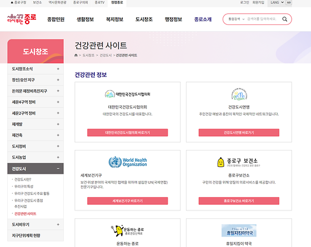The width and height of the screenshot is (311, 247).
Task: Click the 건강도시연맹 card title text
Action: (239, 107)
